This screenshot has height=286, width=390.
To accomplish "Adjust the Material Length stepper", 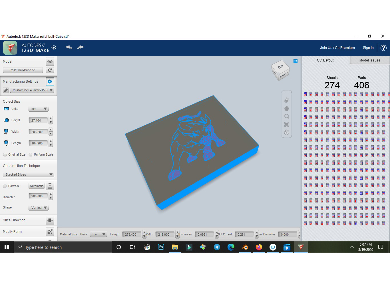I will 144,235.
